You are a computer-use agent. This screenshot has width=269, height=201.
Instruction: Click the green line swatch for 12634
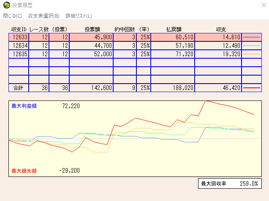coord(252,46)
